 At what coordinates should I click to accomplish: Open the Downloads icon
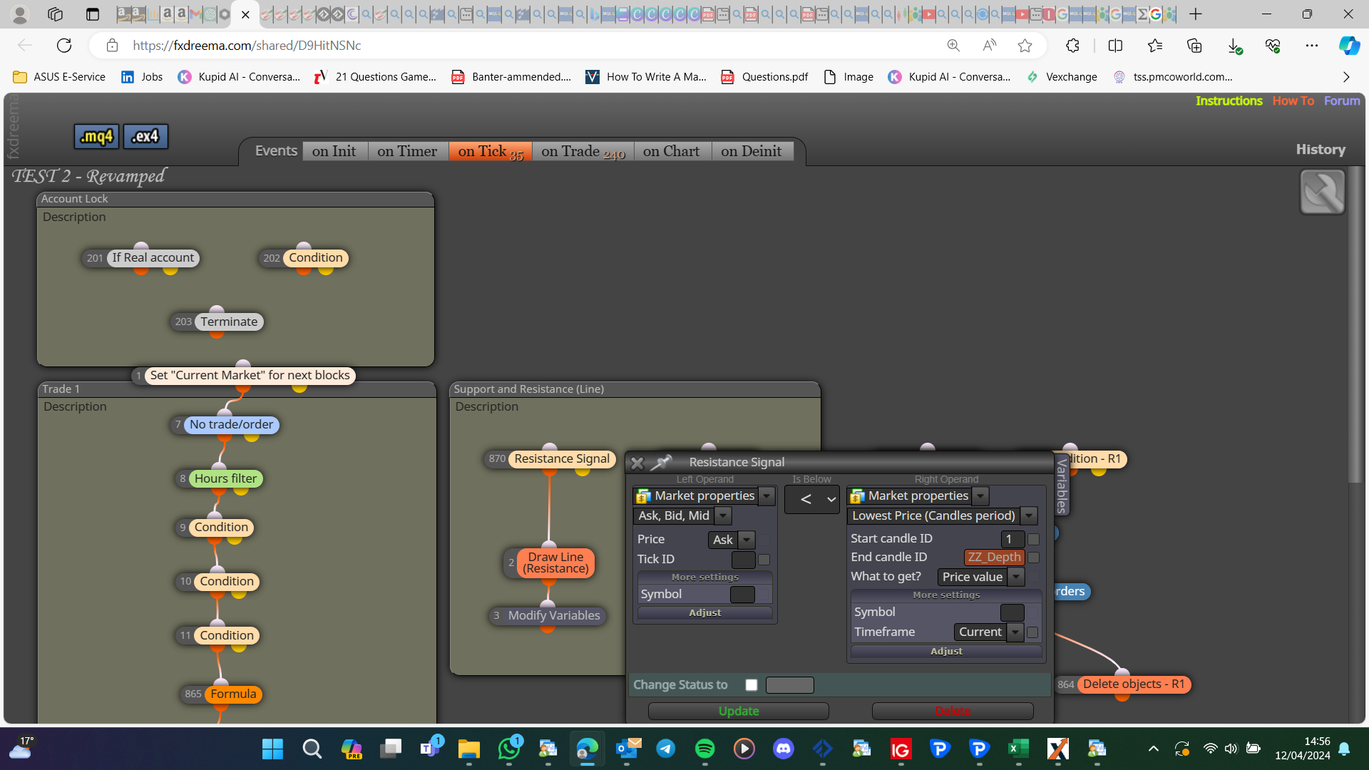pos(1234,46)
